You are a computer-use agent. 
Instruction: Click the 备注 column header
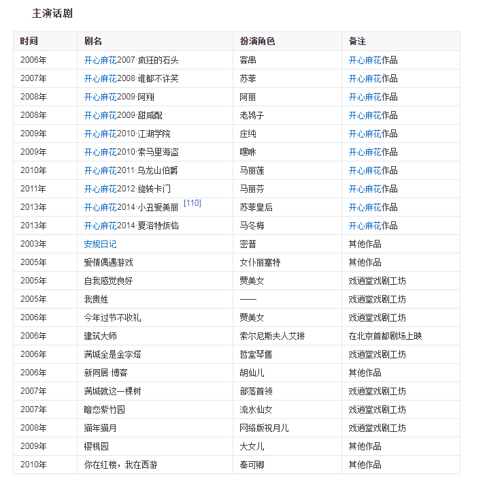click(x=357, y=42)
